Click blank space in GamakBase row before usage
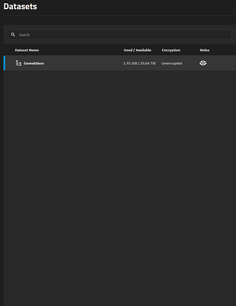Viewport: 236px width, 306px height. (x=84, y=63)
